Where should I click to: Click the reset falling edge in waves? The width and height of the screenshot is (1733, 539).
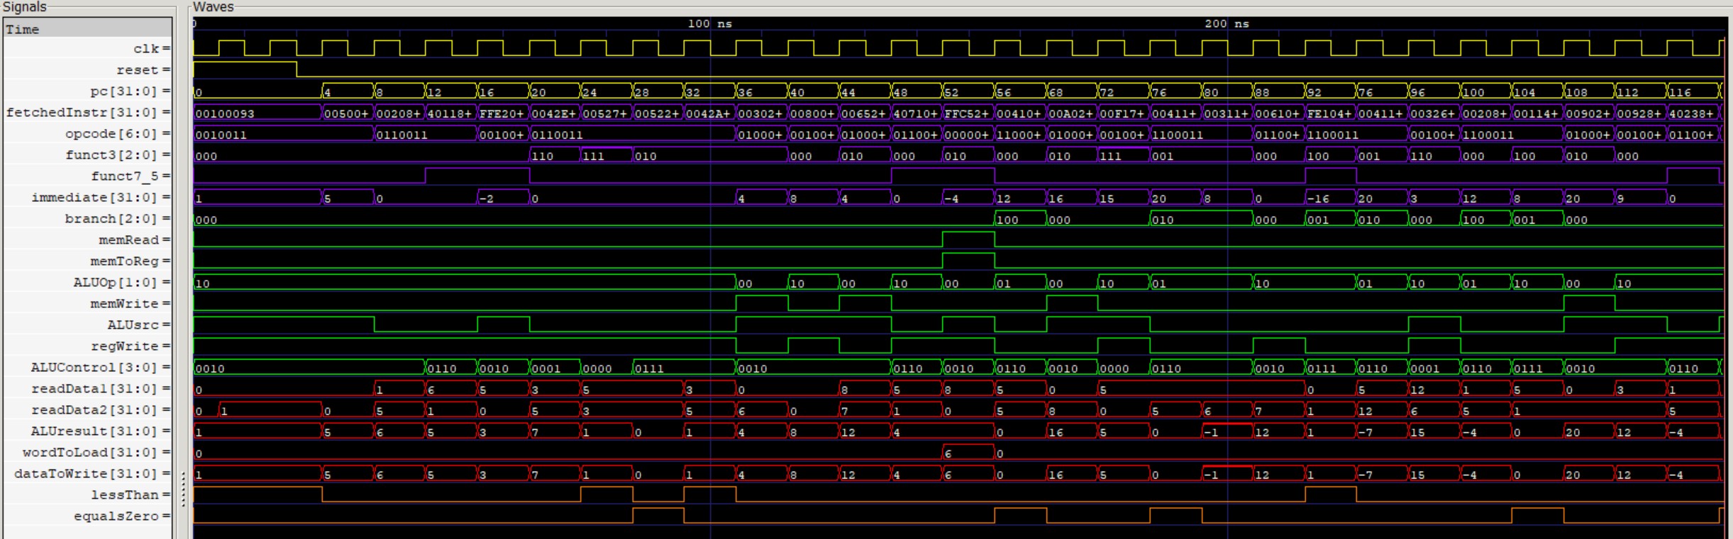(297, 69)
